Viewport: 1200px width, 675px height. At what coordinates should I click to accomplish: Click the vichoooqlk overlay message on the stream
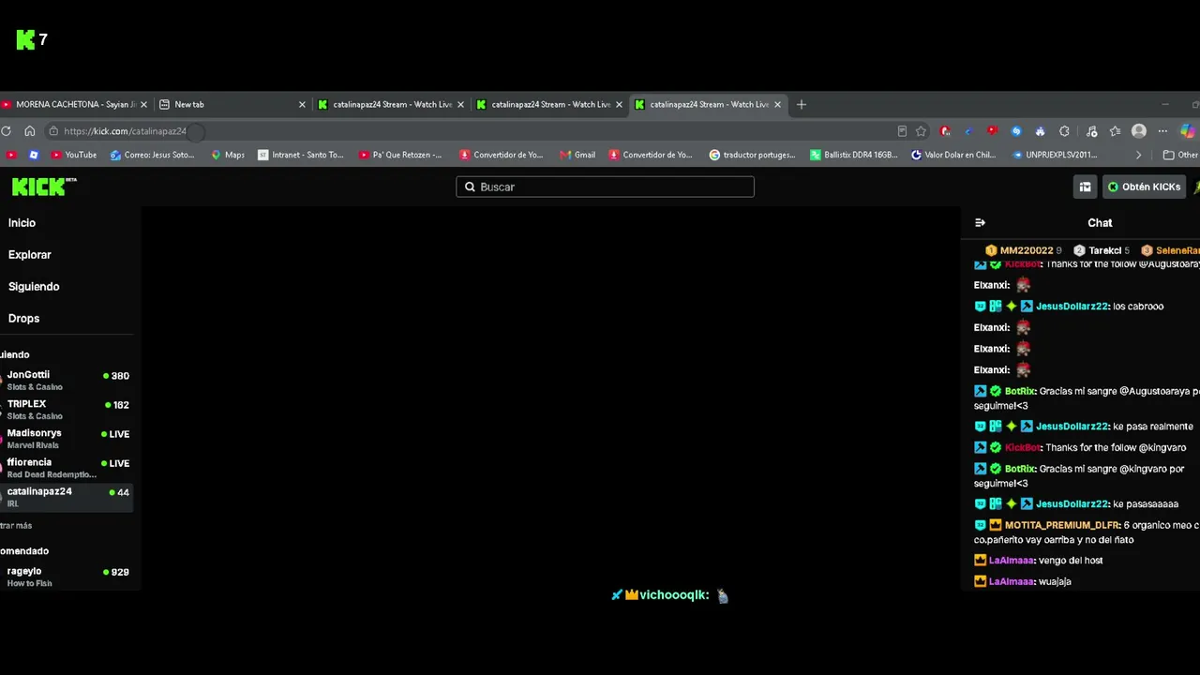point(670,595)
